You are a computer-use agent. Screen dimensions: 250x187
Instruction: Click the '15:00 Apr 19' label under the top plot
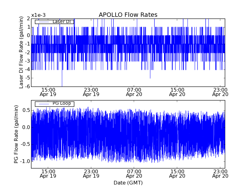tap(48, 92)
